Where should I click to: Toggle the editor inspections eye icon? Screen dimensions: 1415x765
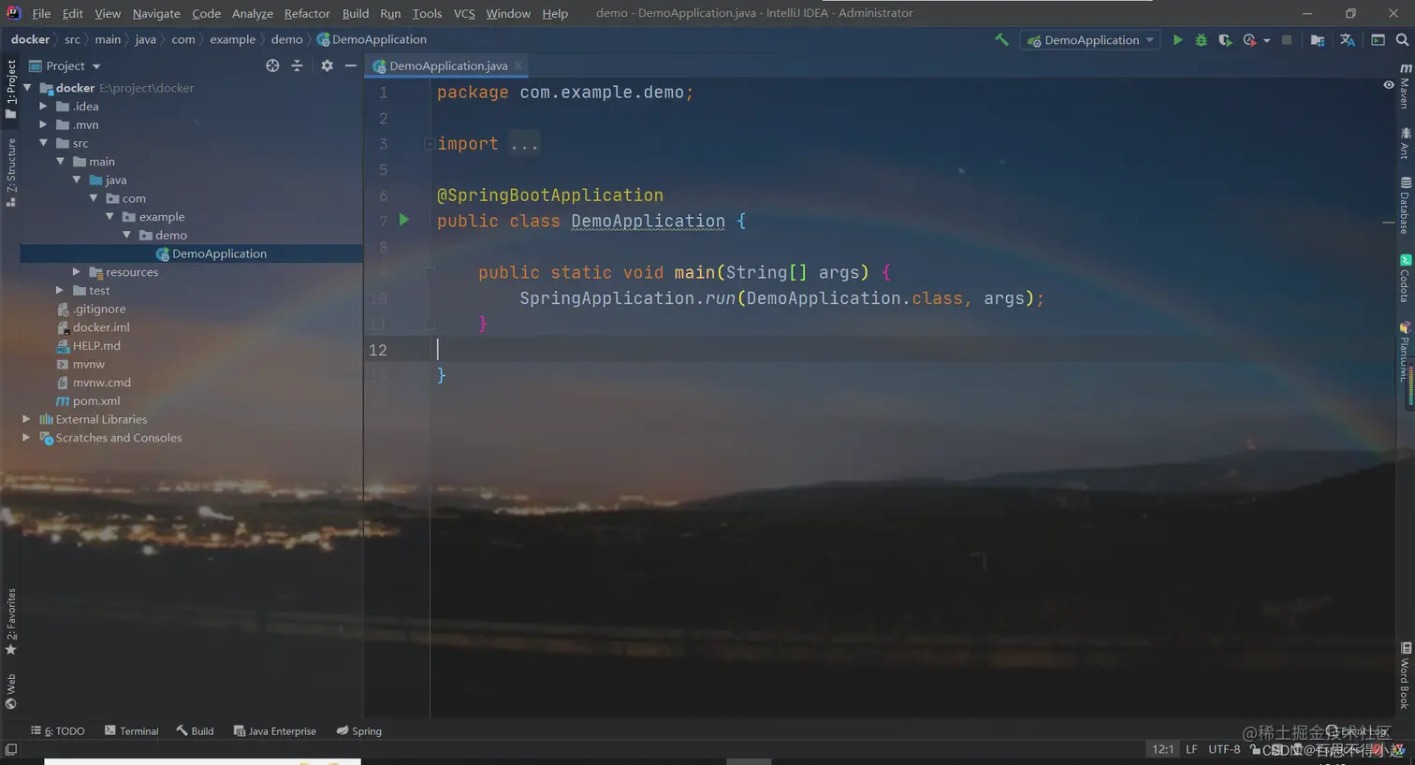click(x=1389, y=85)
